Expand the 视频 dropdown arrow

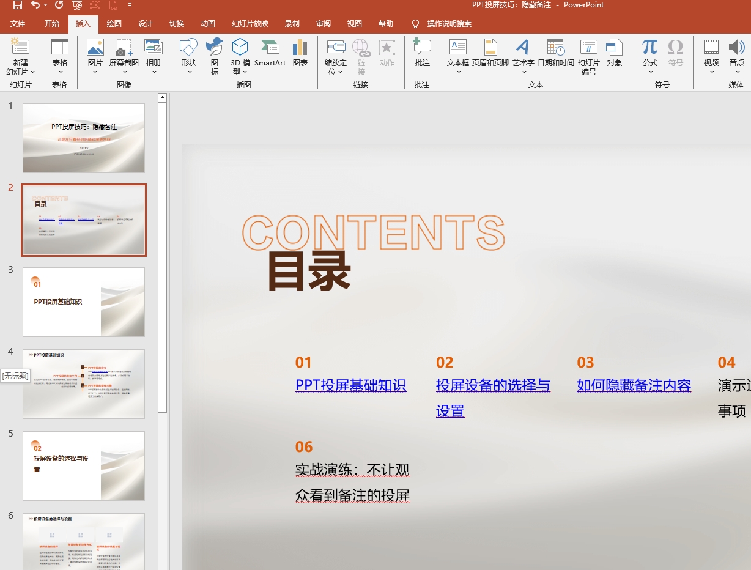[x=711, y=72]
